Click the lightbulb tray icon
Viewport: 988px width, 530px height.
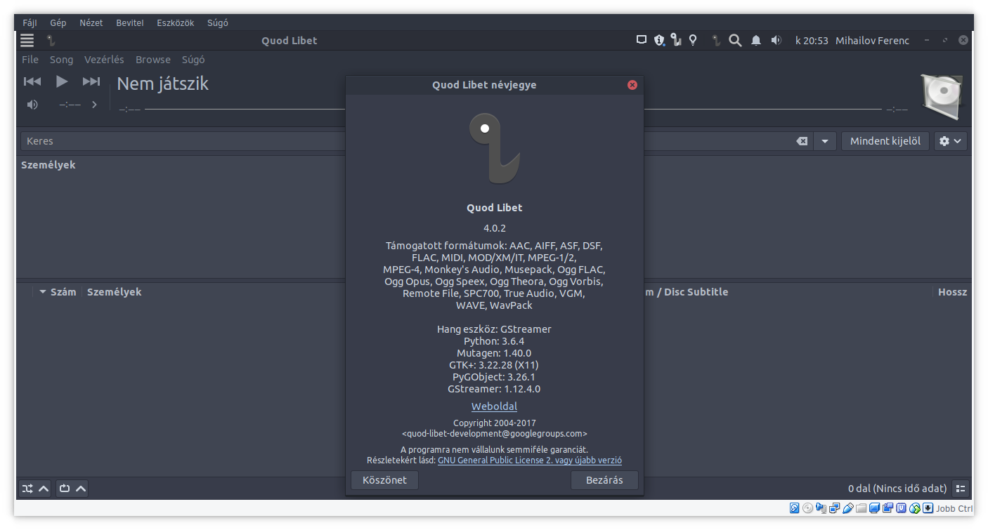tap(693, 40)
